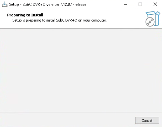This screenshot has height=127, width=162.
Task: Click the horizontal divider above Cancel
Action: pos(81,112)
